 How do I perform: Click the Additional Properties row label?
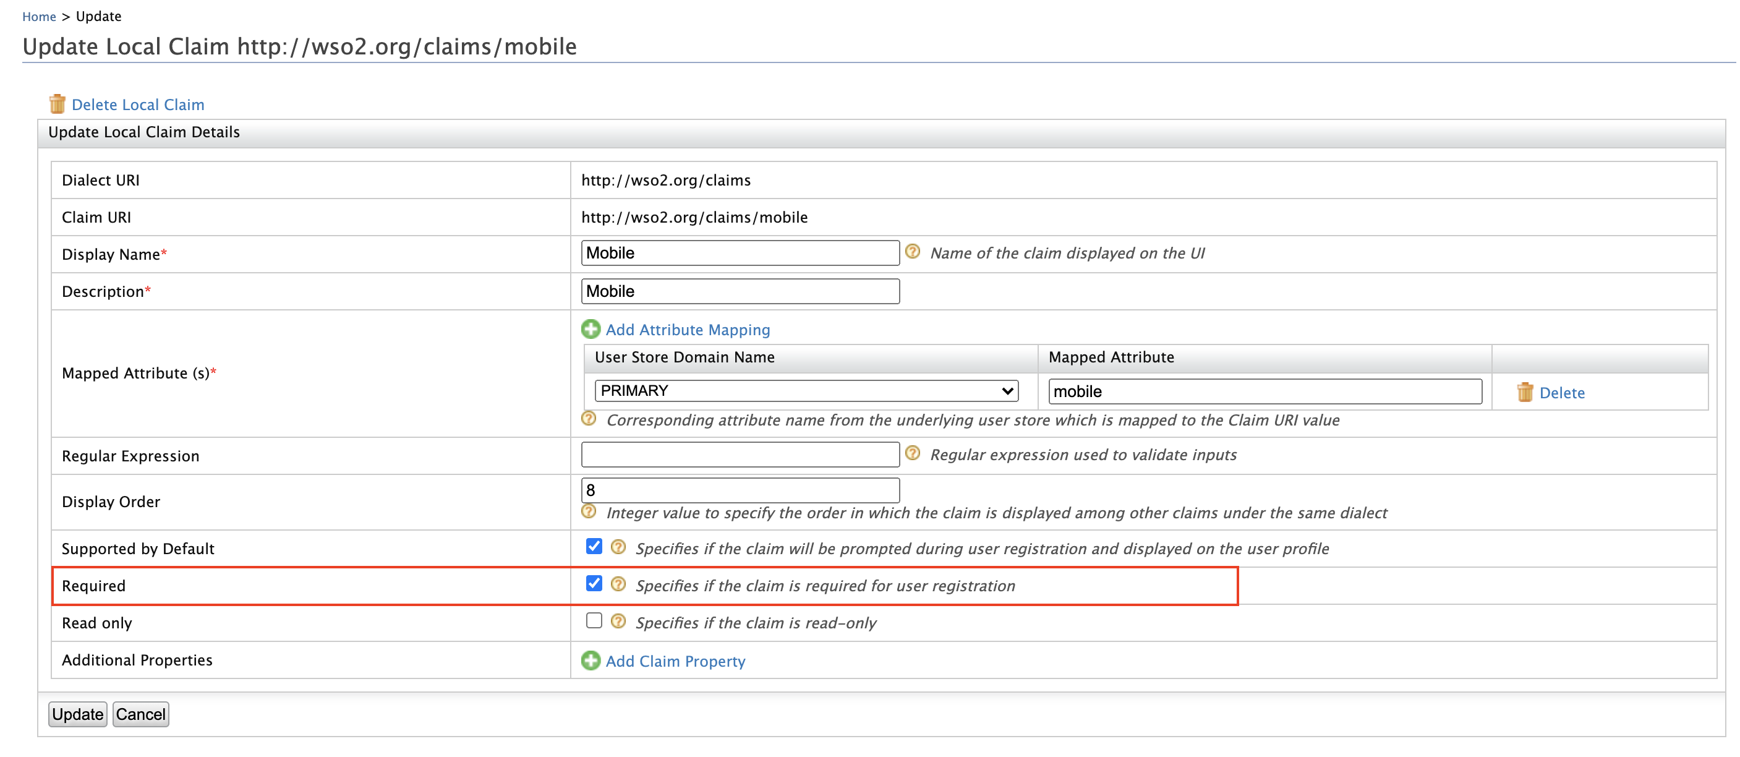coord(137,661)
